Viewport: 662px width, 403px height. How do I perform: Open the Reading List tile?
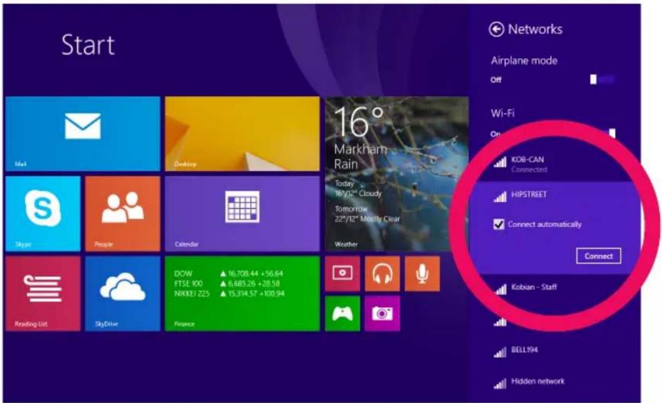(x=42, y=294)
